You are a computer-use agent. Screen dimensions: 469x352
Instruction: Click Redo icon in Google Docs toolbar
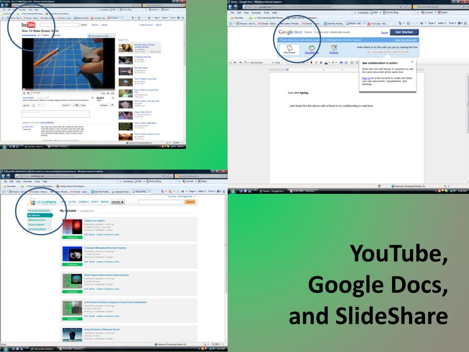point(240,62)
